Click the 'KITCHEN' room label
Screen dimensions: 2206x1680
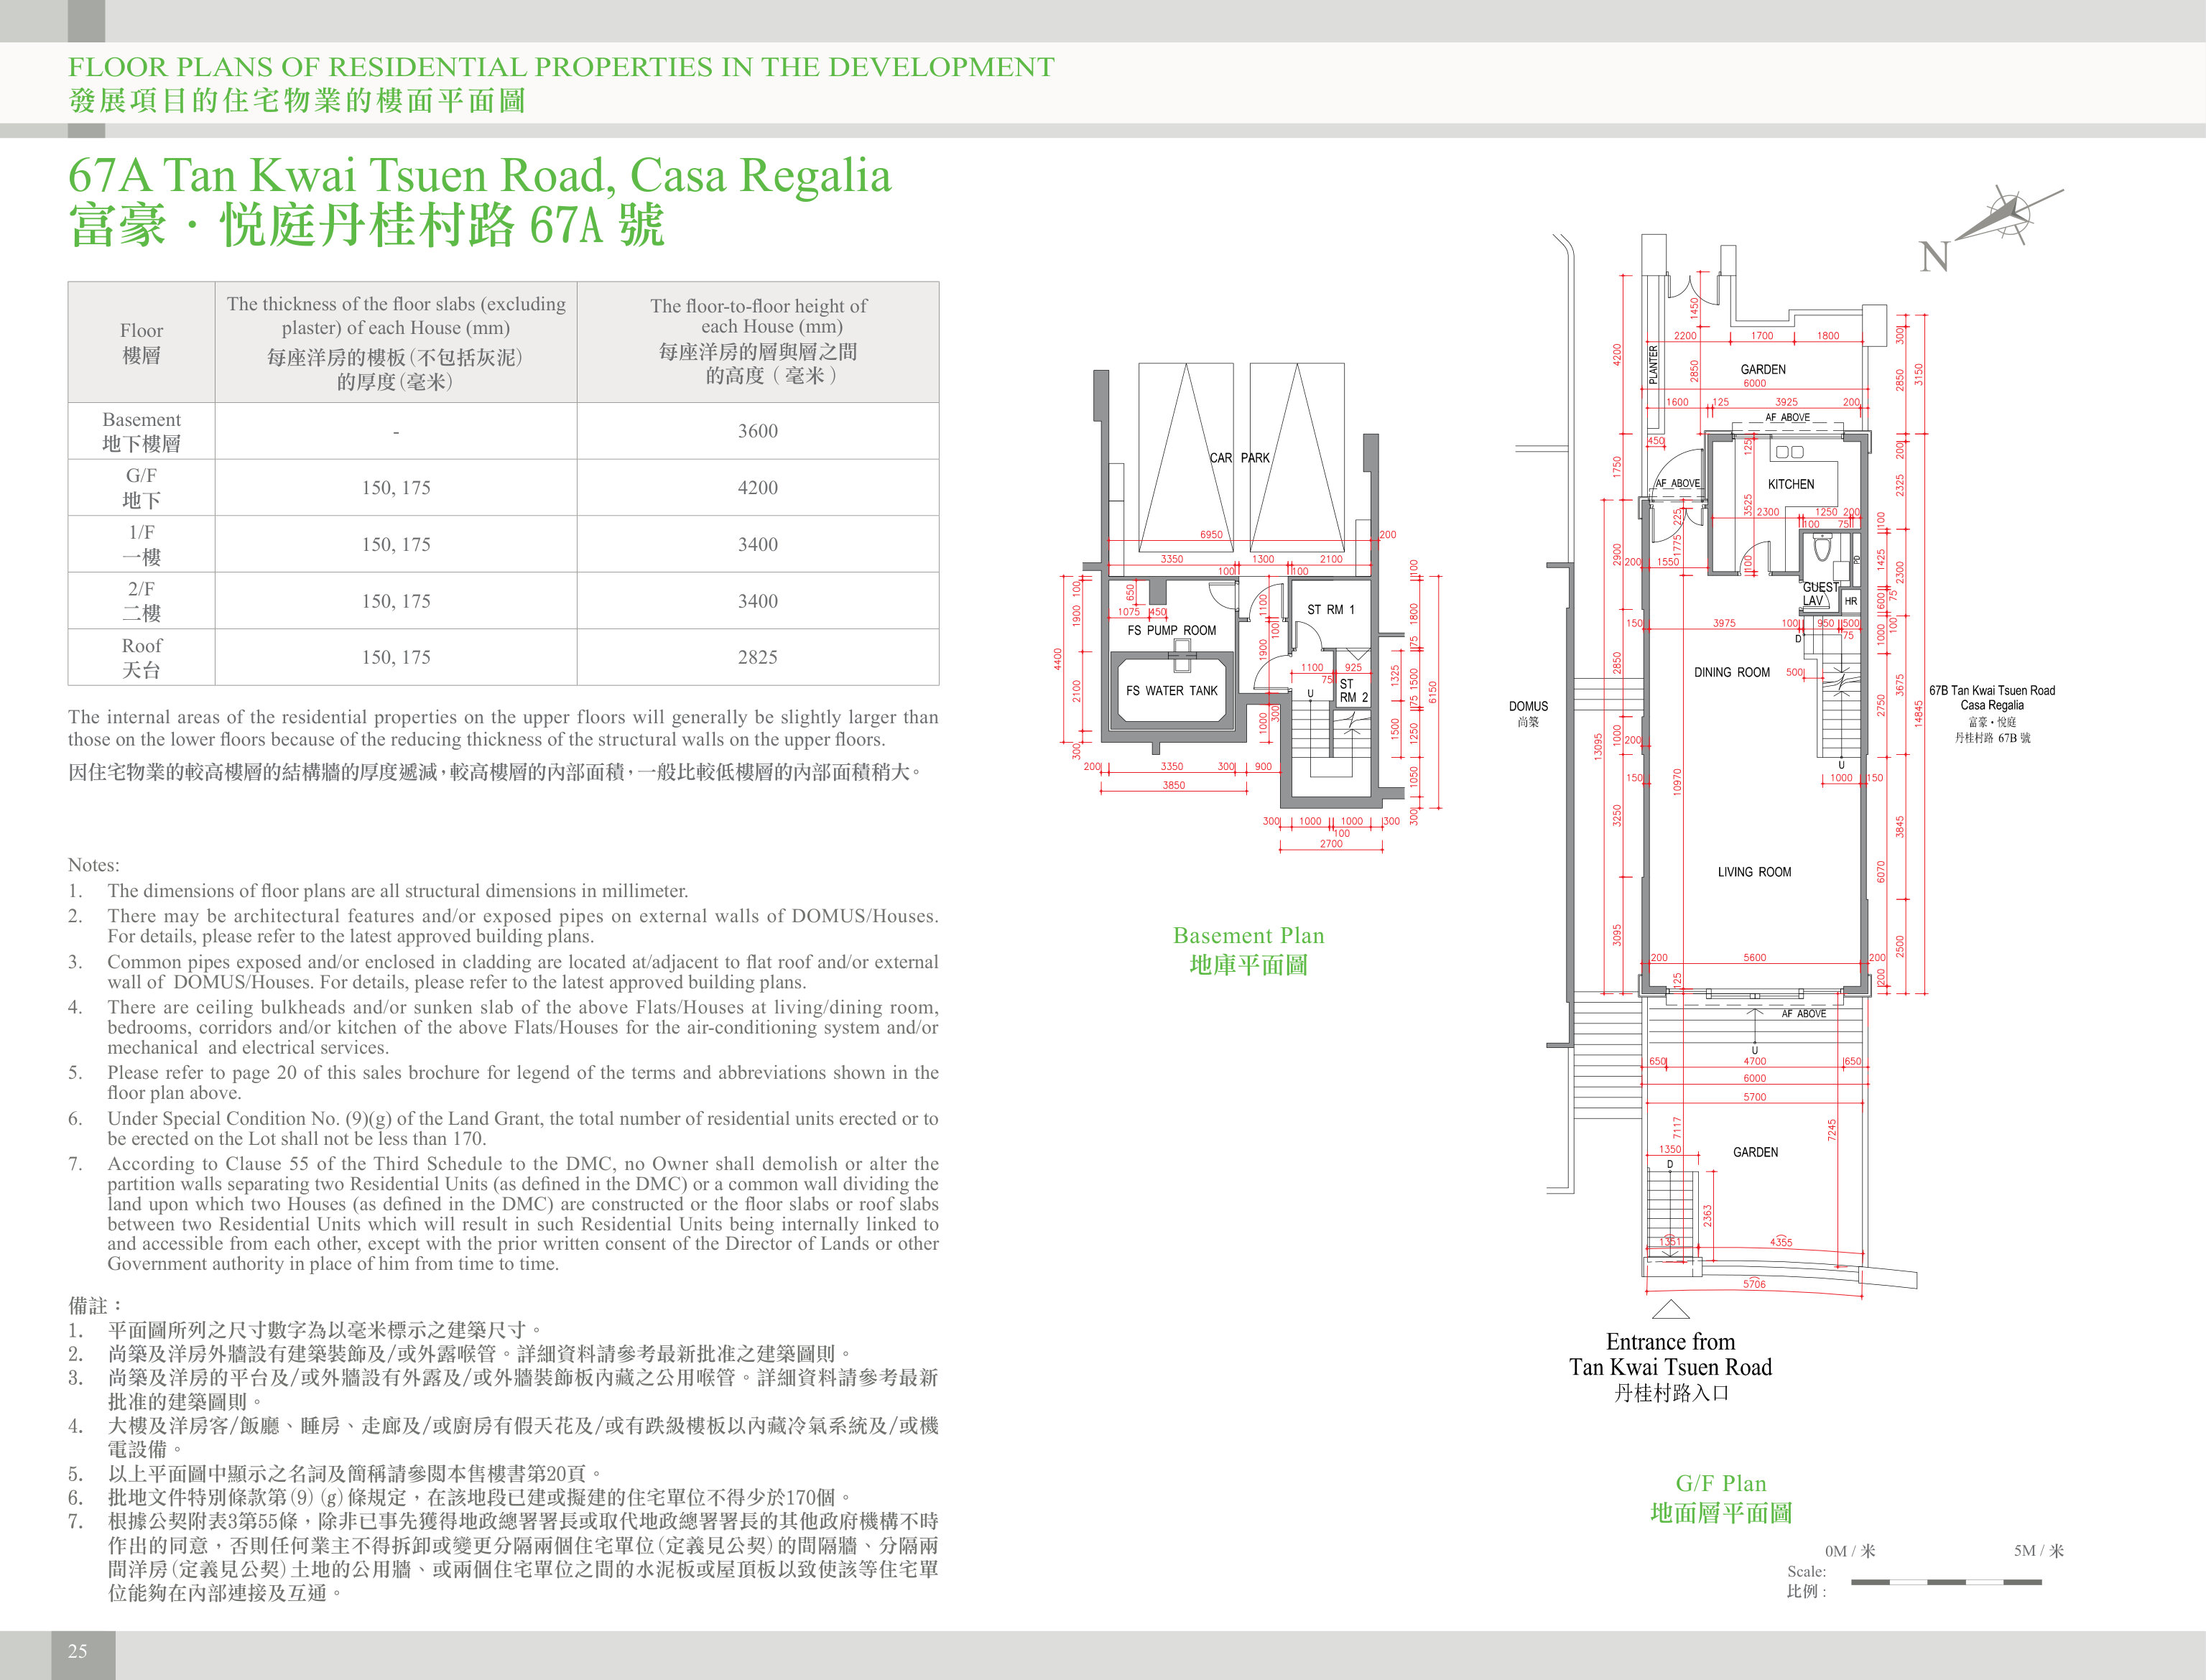point(1790,484)
